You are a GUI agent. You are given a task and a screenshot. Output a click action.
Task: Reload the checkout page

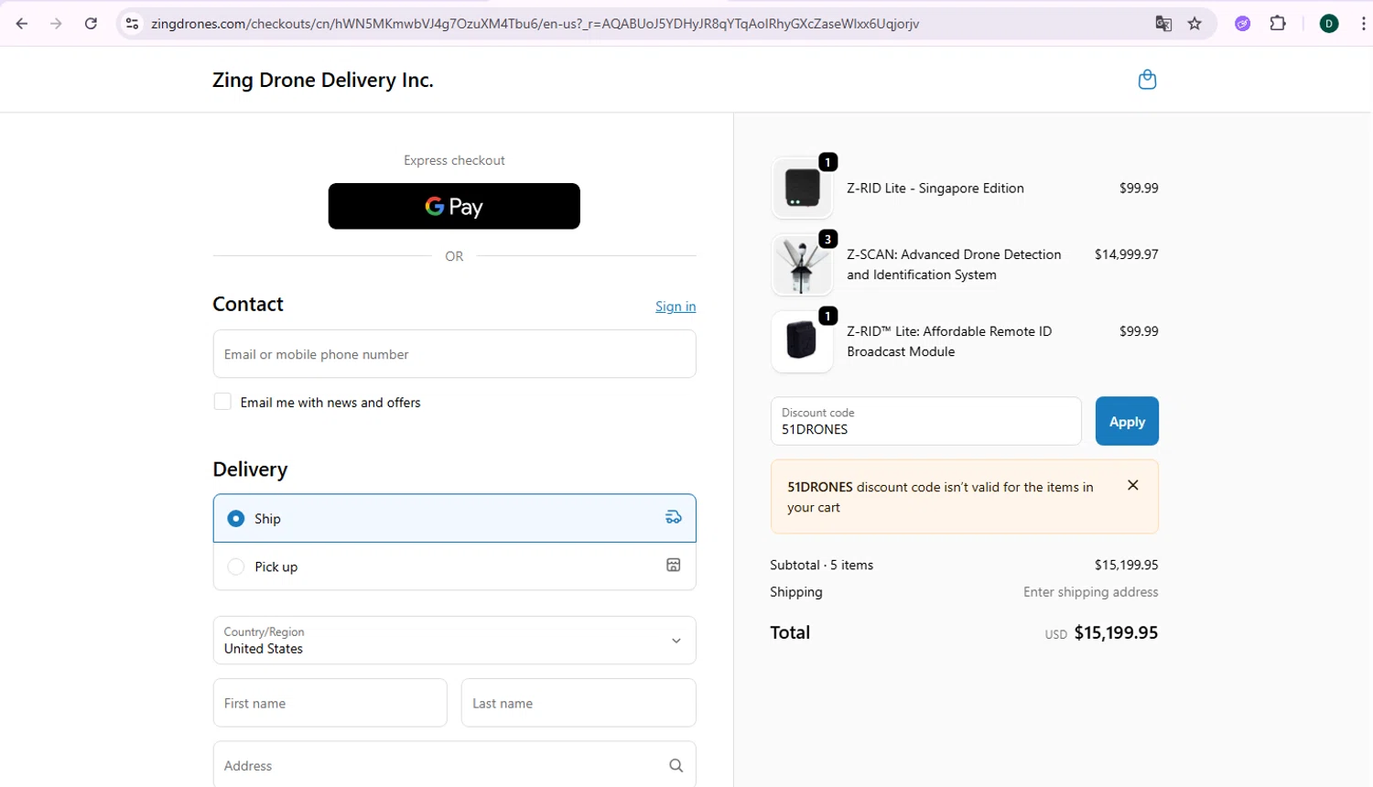coord(91,24)
